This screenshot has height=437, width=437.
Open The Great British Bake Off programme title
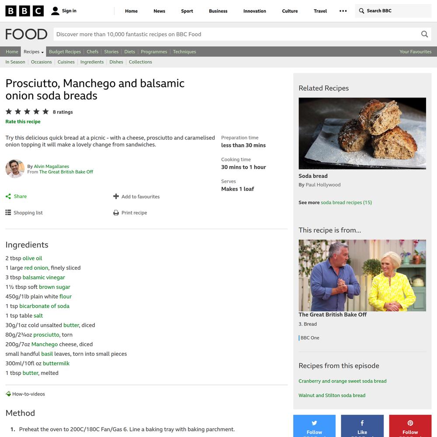pos(333,315)
